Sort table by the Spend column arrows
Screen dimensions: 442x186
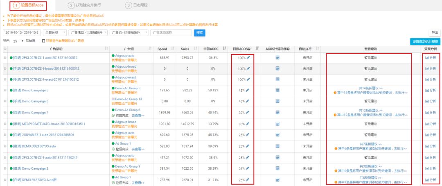173,49
